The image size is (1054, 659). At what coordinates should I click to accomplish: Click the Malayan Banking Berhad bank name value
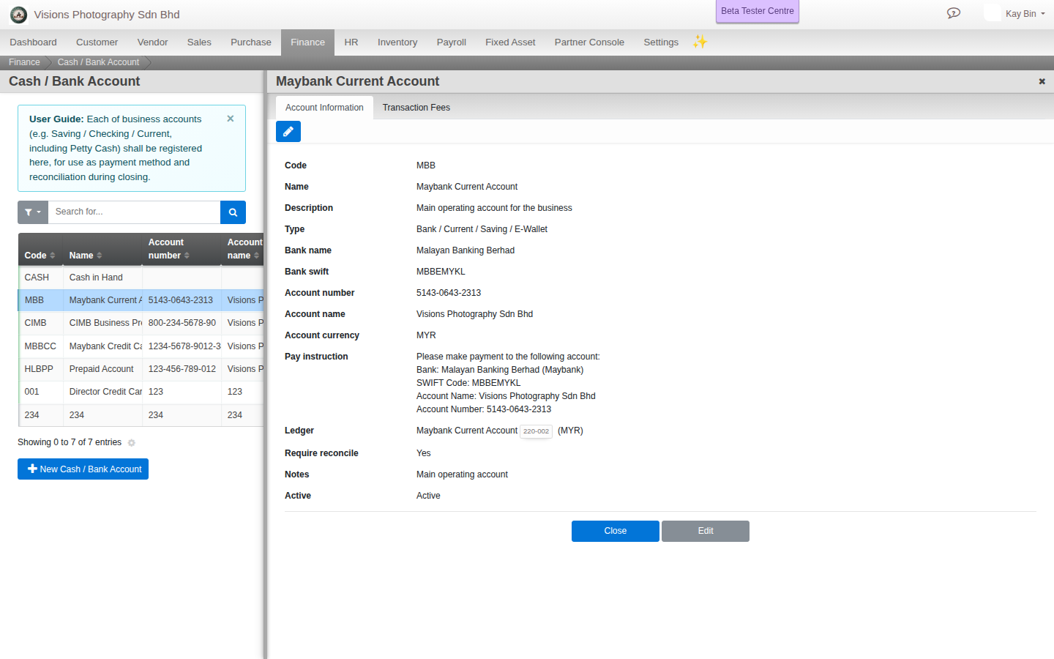click(466, 250)
